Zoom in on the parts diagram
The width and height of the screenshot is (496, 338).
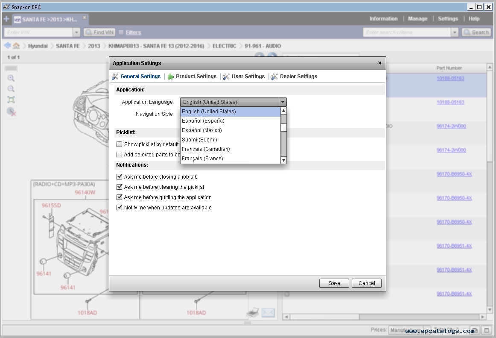11,78
